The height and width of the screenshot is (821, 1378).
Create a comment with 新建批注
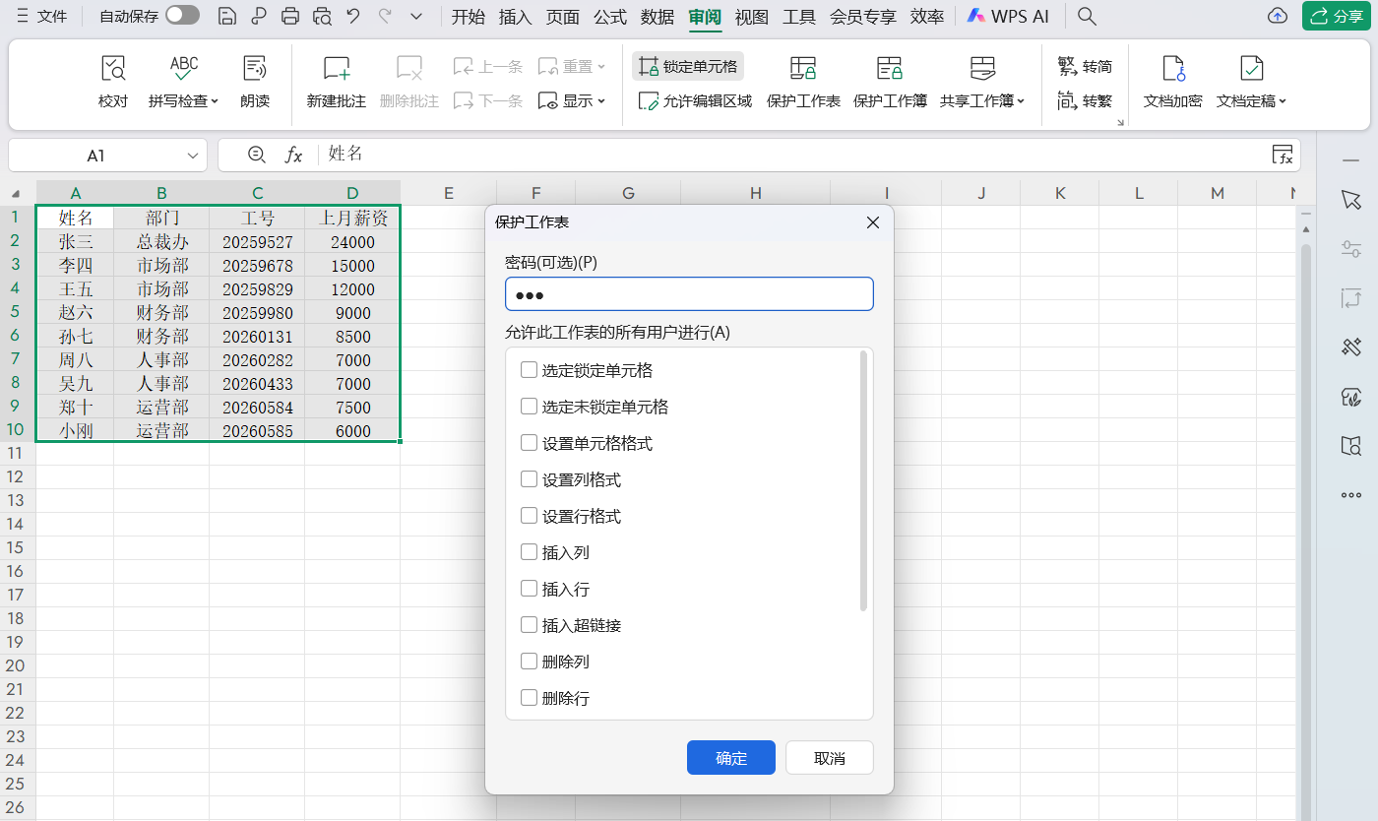[x=336, y=81]
